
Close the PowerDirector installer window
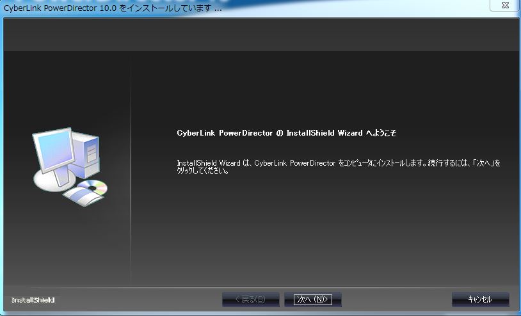point(505,5)
